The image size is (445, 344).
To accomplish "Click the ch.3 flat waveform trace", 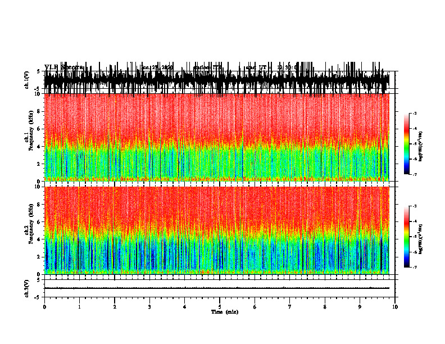I will click(x=217, y=288).
